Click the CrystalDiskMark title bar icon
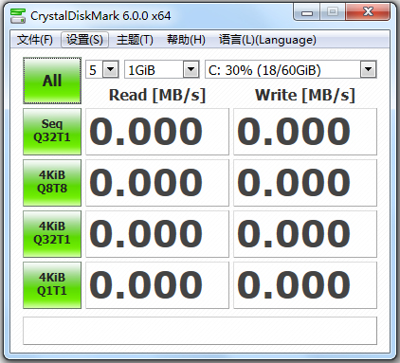Image resolution: width=400 pixels, height=363 pixels. point(18,16)
